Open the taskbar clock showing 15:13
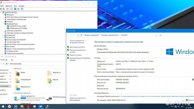Image resolution: width=194 pixels, height=109 pixels. point(189,106)
